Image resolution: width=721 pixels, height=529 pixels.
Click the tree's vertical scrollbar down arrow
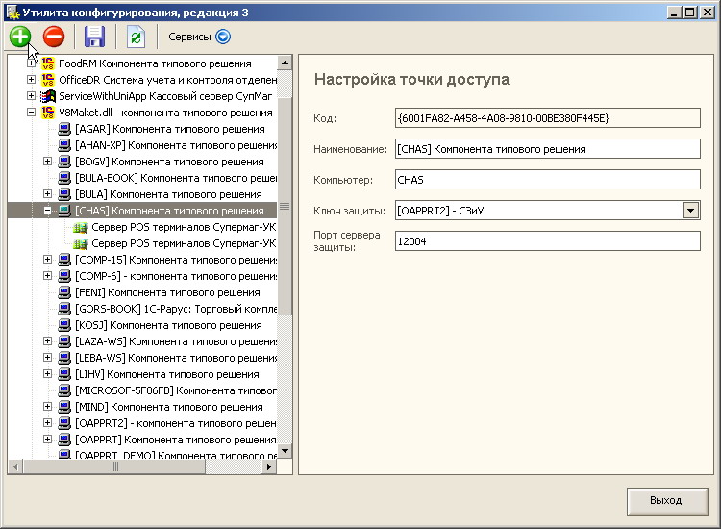click(285, 451)
